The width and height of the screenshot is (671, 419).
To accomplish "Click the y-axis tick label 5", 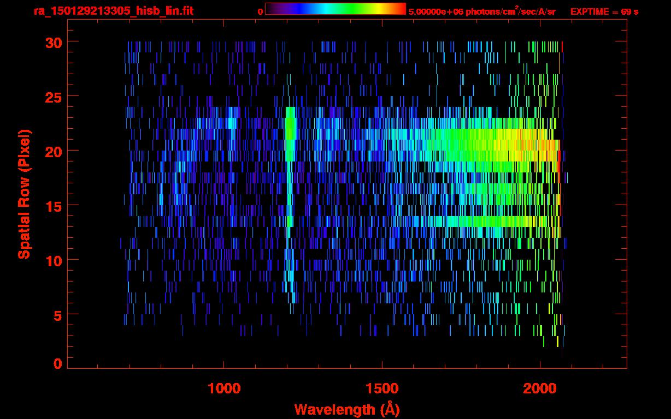I will pos(57,315).
